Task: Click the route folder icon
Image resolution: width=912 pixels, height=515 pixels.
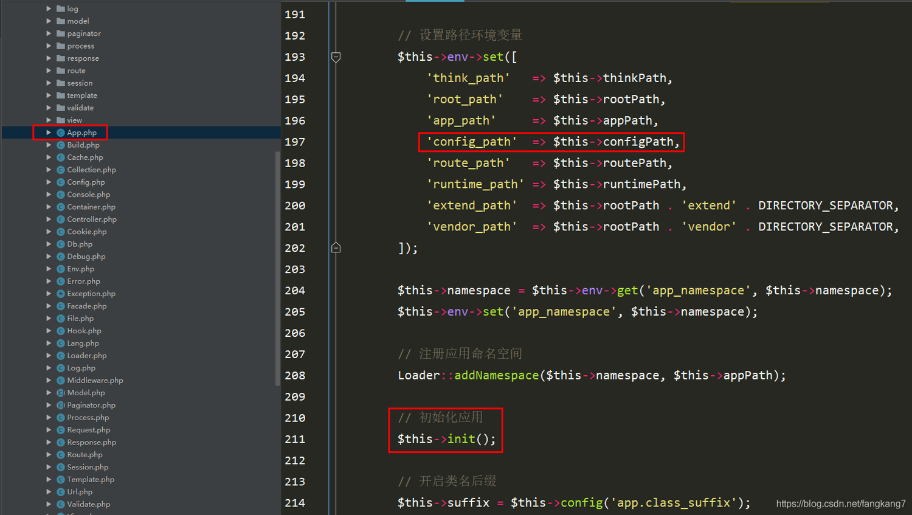Action: pos(61,71)
